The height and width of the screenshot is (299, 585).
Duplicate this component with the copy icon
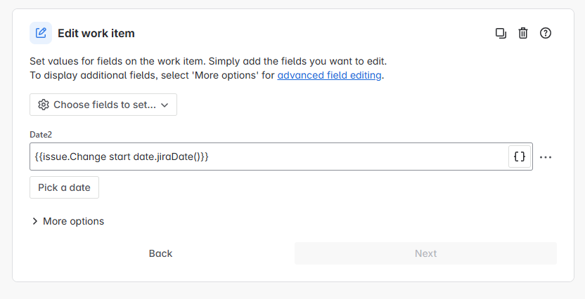501,33
